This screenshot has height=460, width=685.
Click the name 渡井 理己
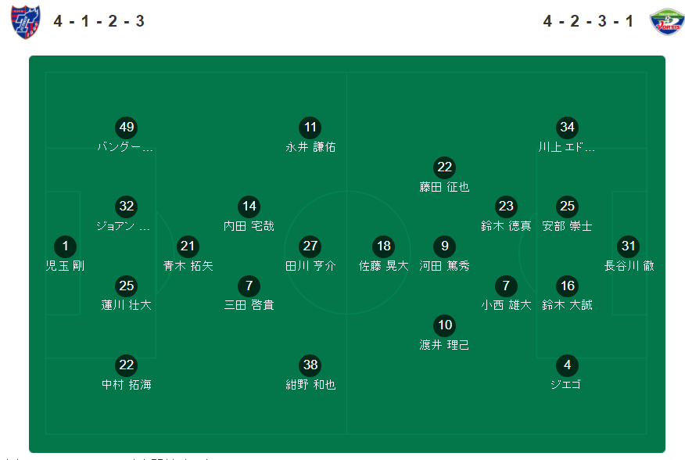pos(445,345)
